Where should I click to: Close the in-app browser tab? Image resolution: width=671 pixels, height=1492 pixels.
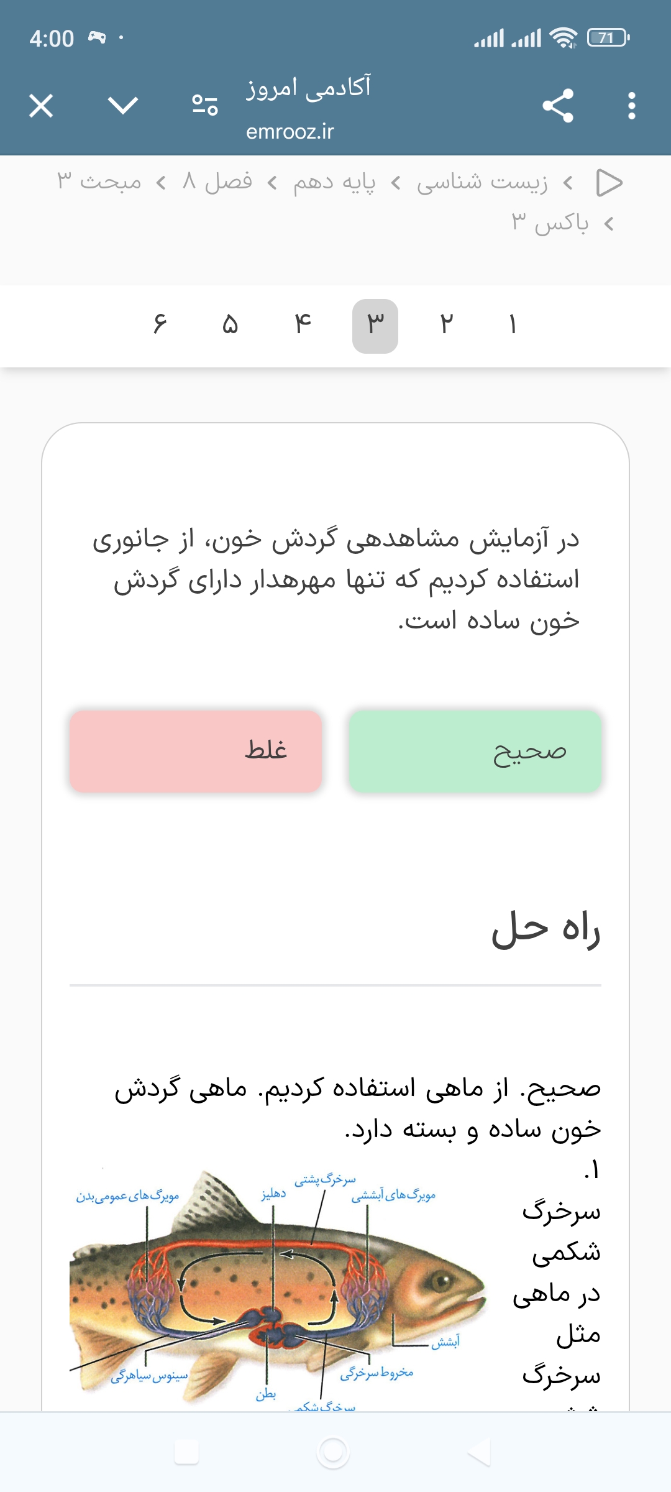point(41,106)
